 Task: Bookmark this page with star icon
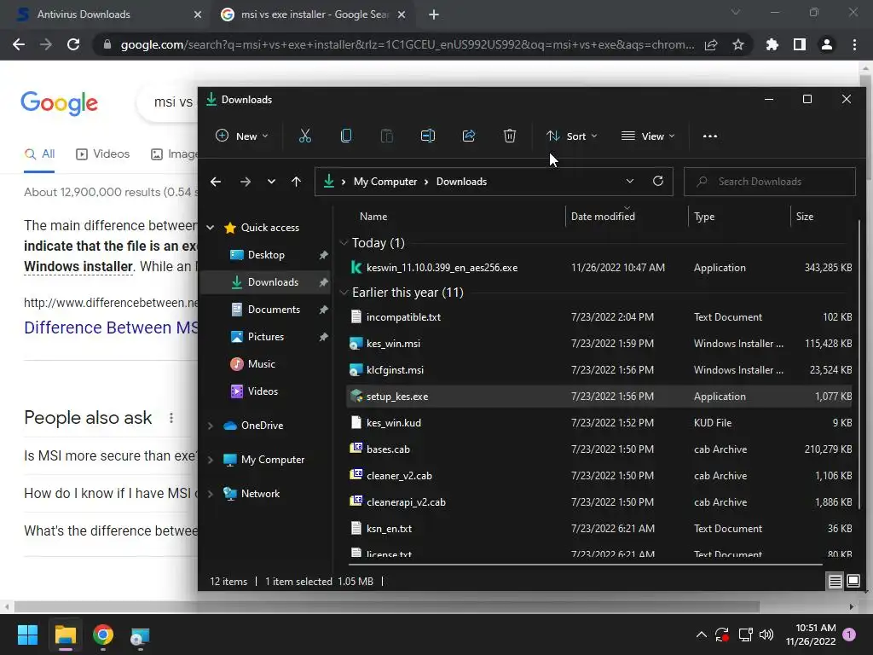coord(738,44)
